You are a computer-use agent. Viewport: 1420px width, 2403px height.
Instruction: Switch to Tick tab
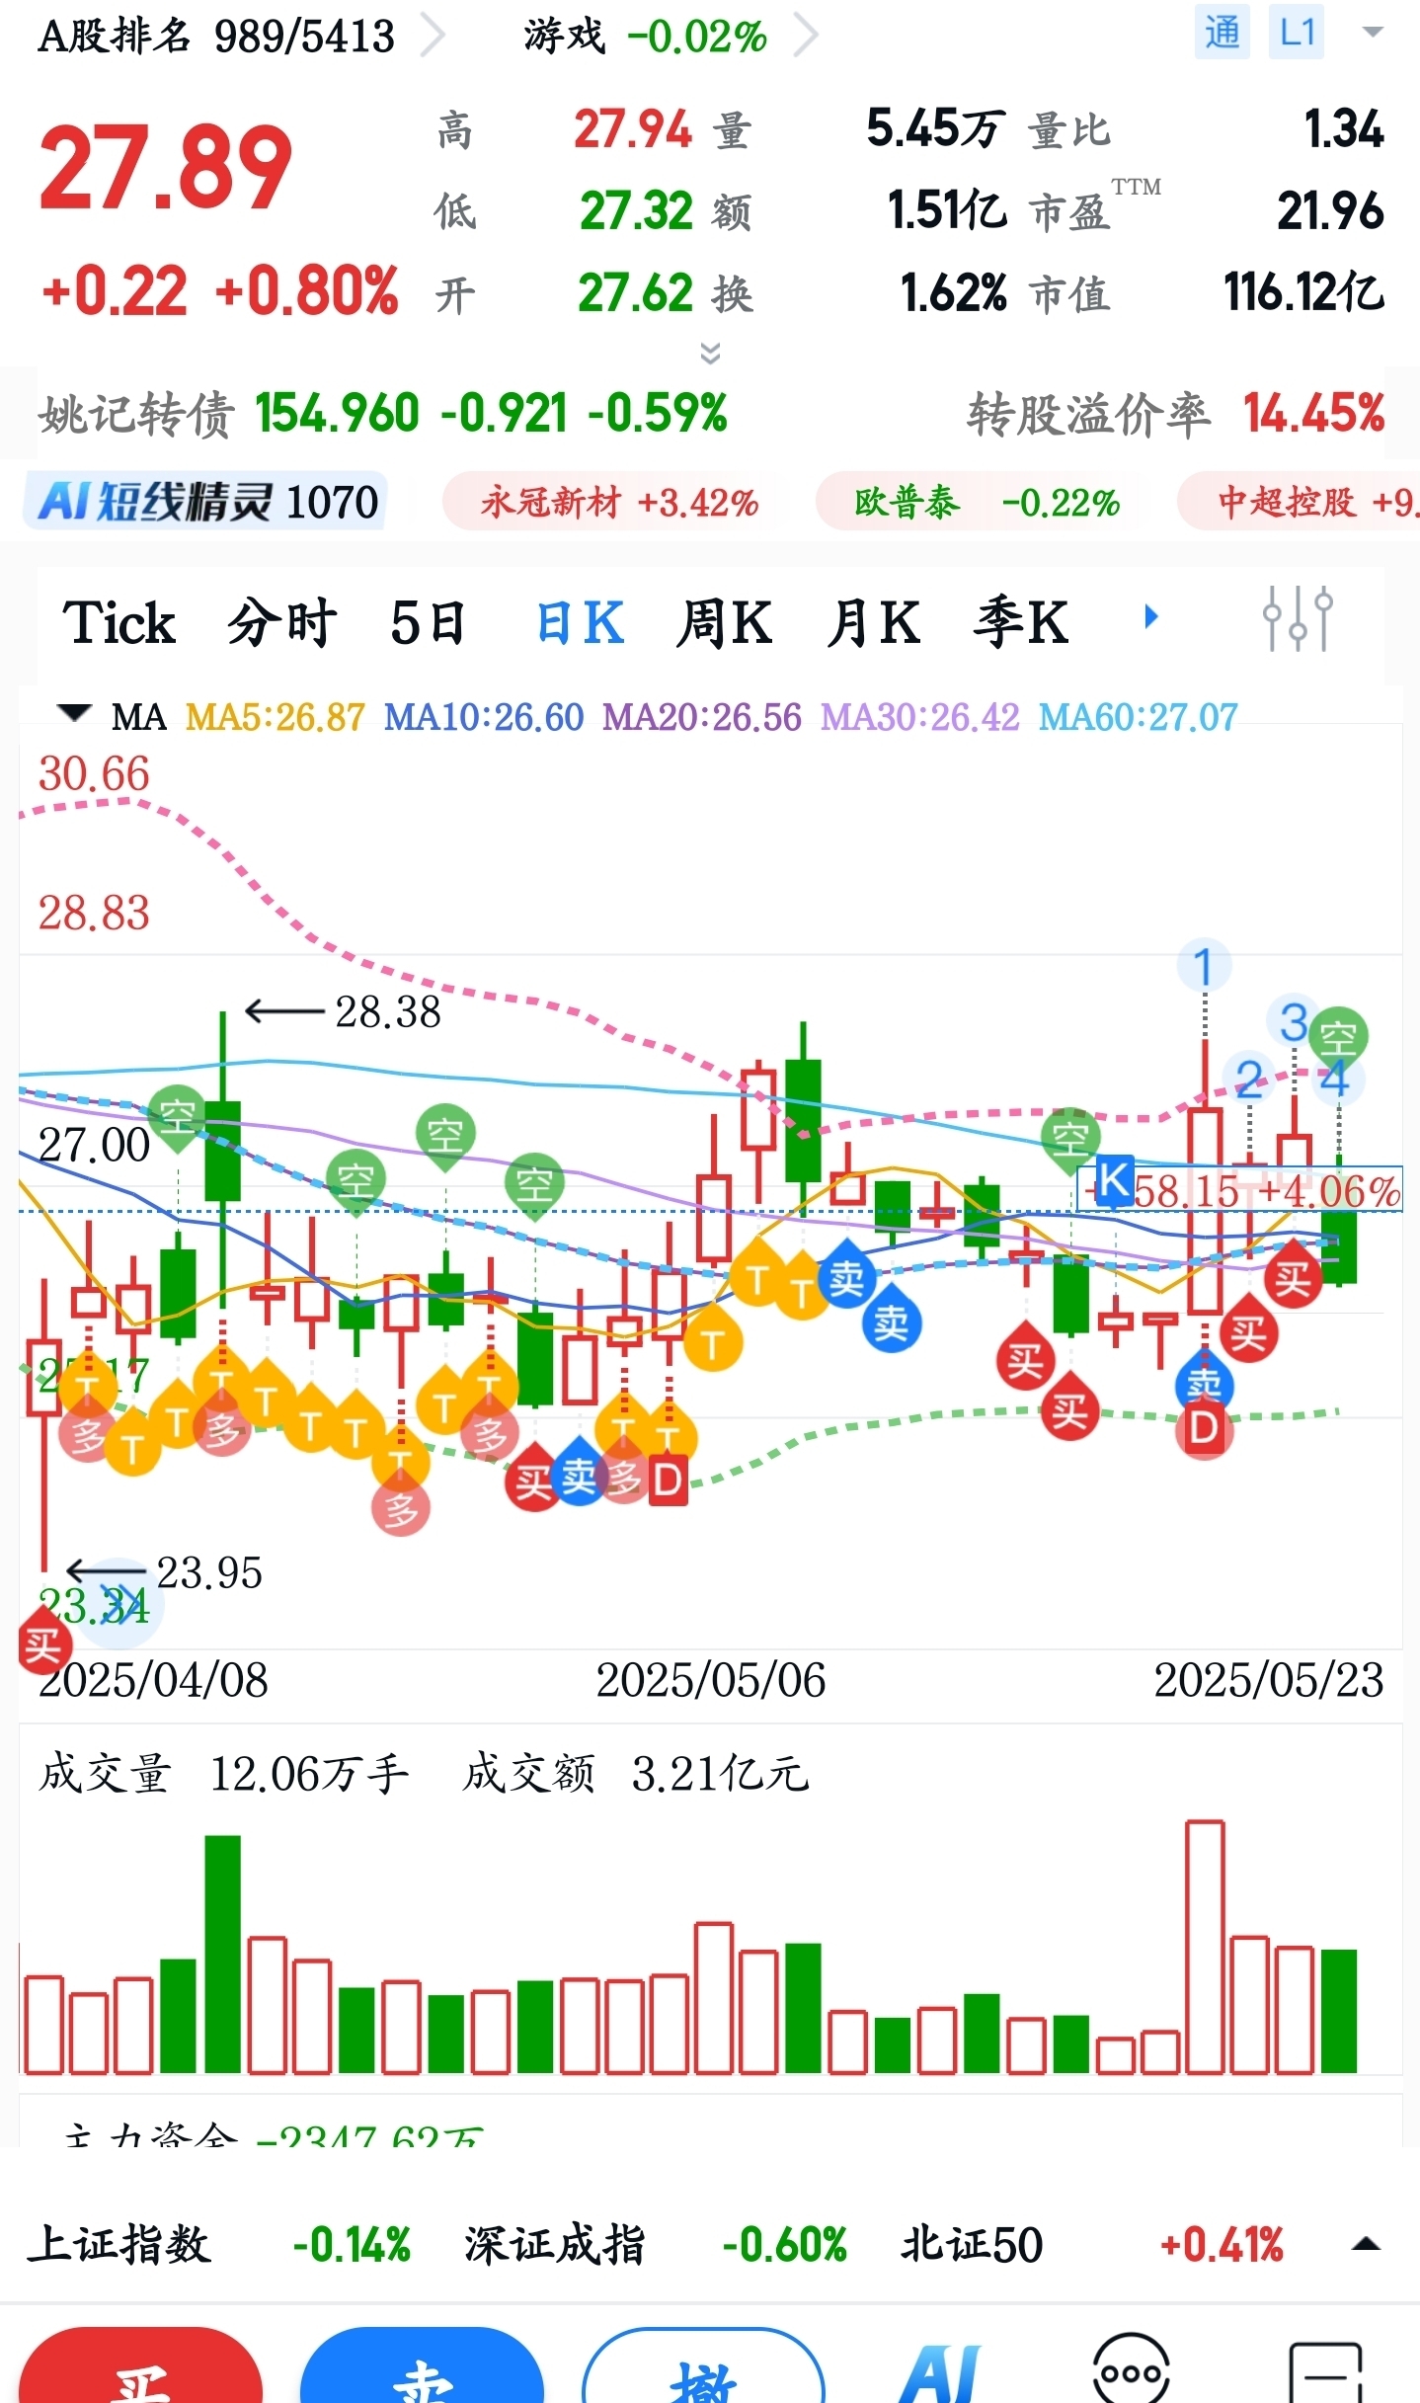coord(118,623)
